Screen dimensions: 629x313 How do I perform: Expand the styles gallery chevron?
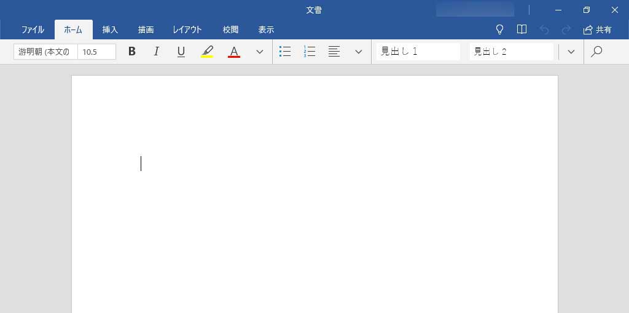point(571,52)
